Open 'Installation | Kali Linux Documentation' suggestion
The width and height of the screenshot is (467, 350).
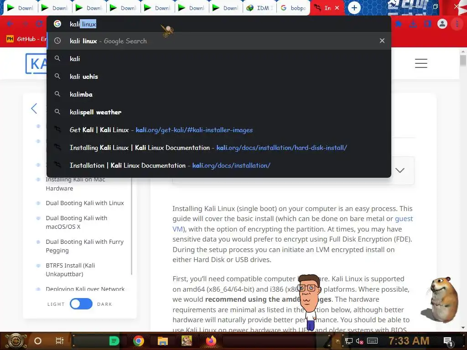(x=219, y=165)
